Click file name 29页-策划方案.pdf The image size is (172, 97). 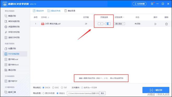click(53, 24)
